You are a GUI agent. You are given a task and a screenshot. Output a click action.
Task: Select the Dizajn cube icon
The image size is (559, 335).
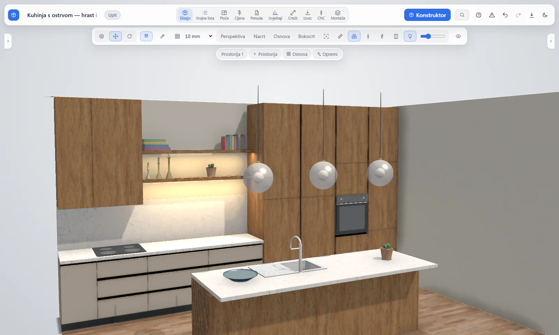point(185,15)
